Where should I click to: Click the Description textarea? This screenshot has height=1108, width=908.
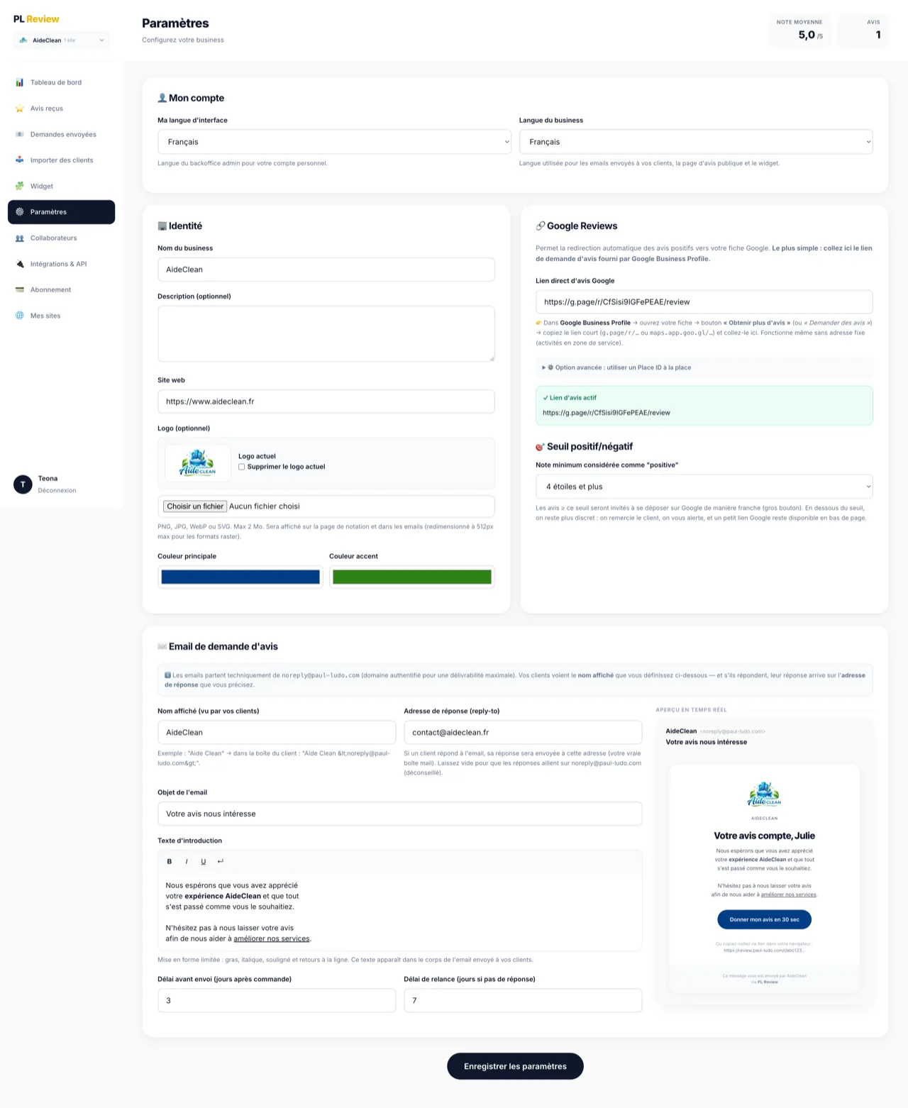[326, 334]
